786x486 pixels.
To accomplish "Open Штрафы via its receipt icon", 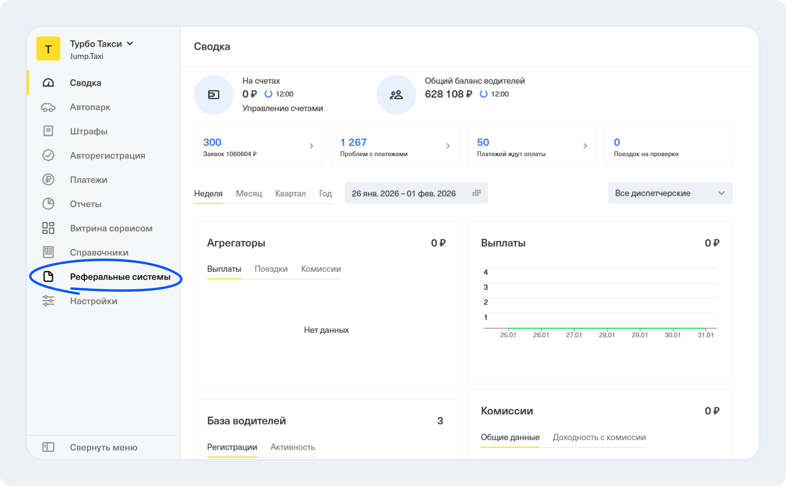I will point(48,131).
